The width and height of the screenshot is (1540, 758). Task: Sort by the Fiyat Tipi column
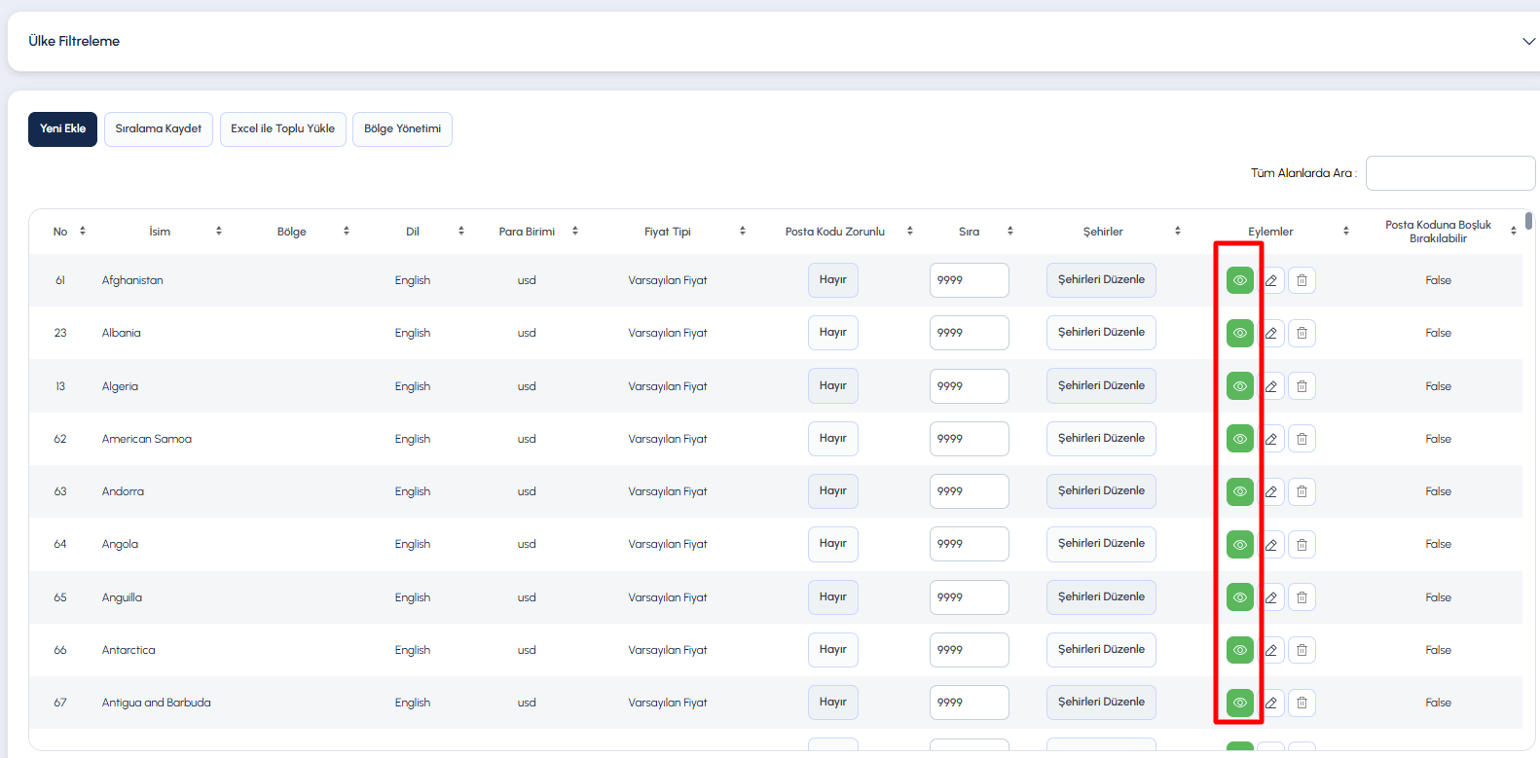point(743,232)
